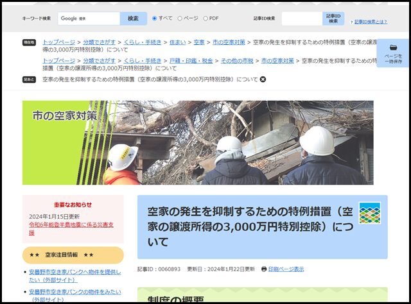The height and width of the screenshot is (304, 411).
Task: Open the second-row トップページ breadcrumb
Action: tap(58, 61)
